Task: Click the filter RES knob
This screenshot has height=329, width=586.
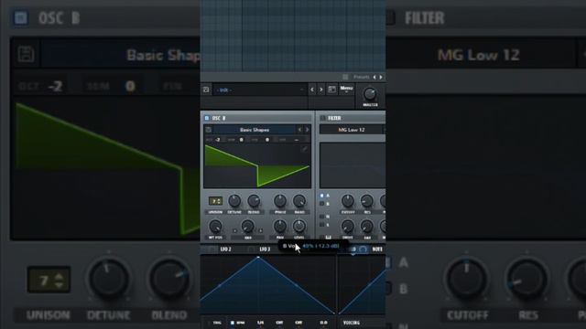Action: click(x=367, y=201)
